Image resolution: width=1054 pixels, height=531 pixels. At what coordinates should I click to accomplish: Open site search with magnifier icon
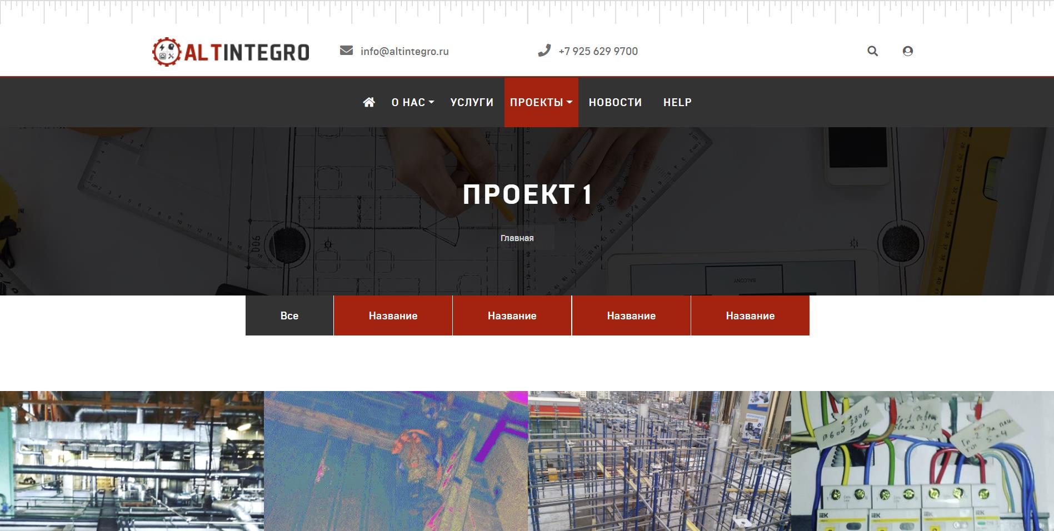pyautogui.click(x=872, y=51)
